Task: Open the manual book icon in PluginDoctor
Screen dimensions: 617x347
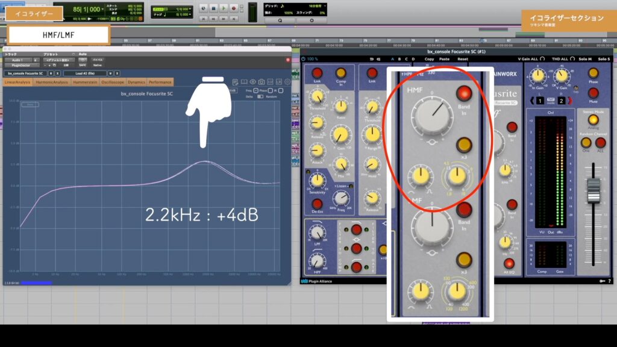Action: [244, 82]
